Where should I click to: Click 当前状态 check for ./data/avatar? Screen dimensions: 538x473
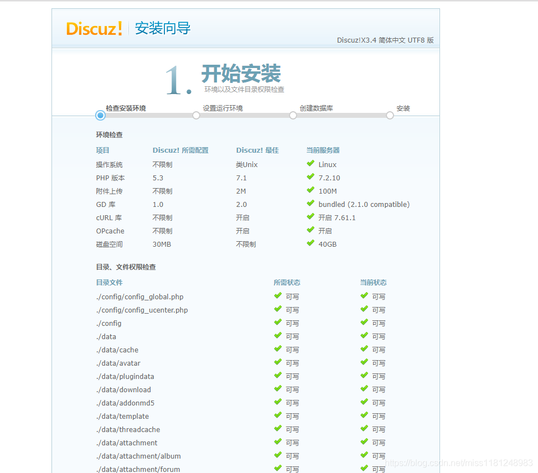[x=364, y=362]
